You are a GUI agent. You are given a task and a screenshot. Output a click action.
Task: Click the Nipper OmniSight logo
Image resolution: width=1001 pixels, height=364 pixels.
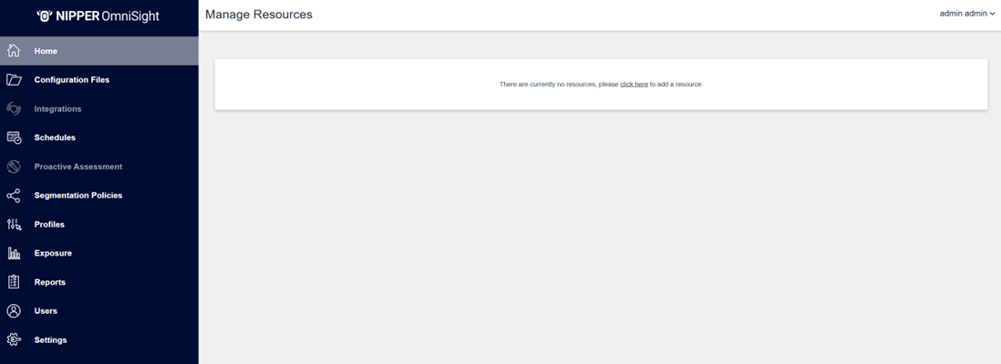tap(98, 15)
